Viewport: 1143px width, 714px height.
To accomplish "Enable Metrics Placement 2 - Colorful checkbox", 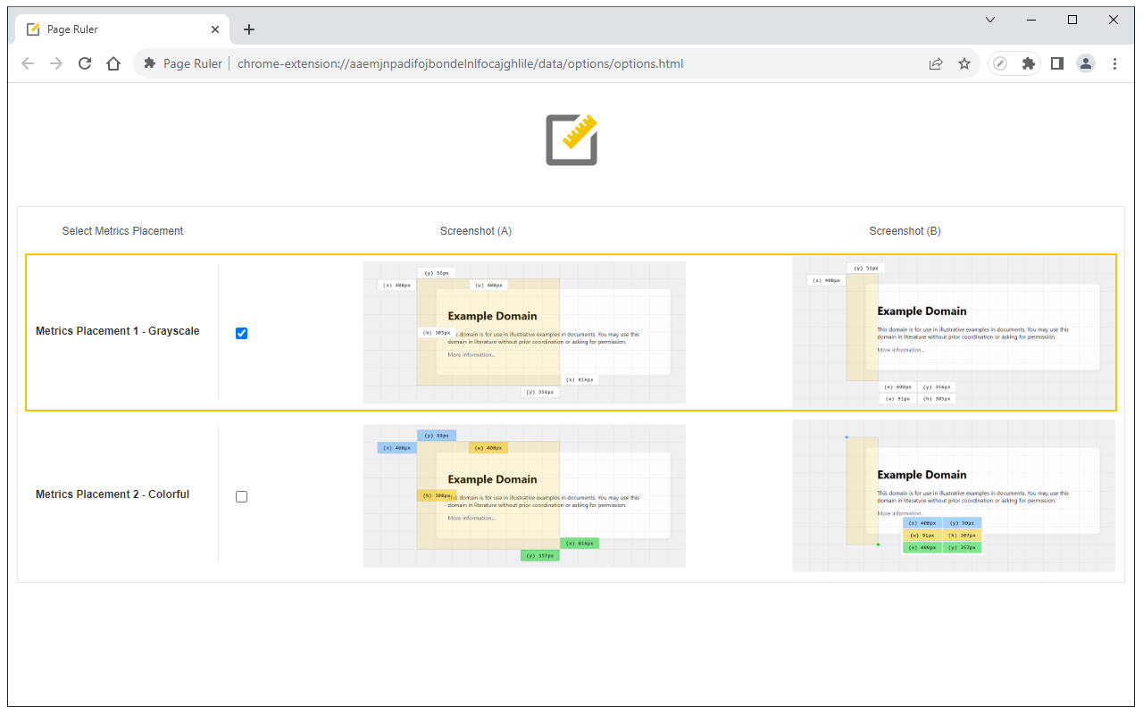I will pyautogui.click(x=241, y=496).
